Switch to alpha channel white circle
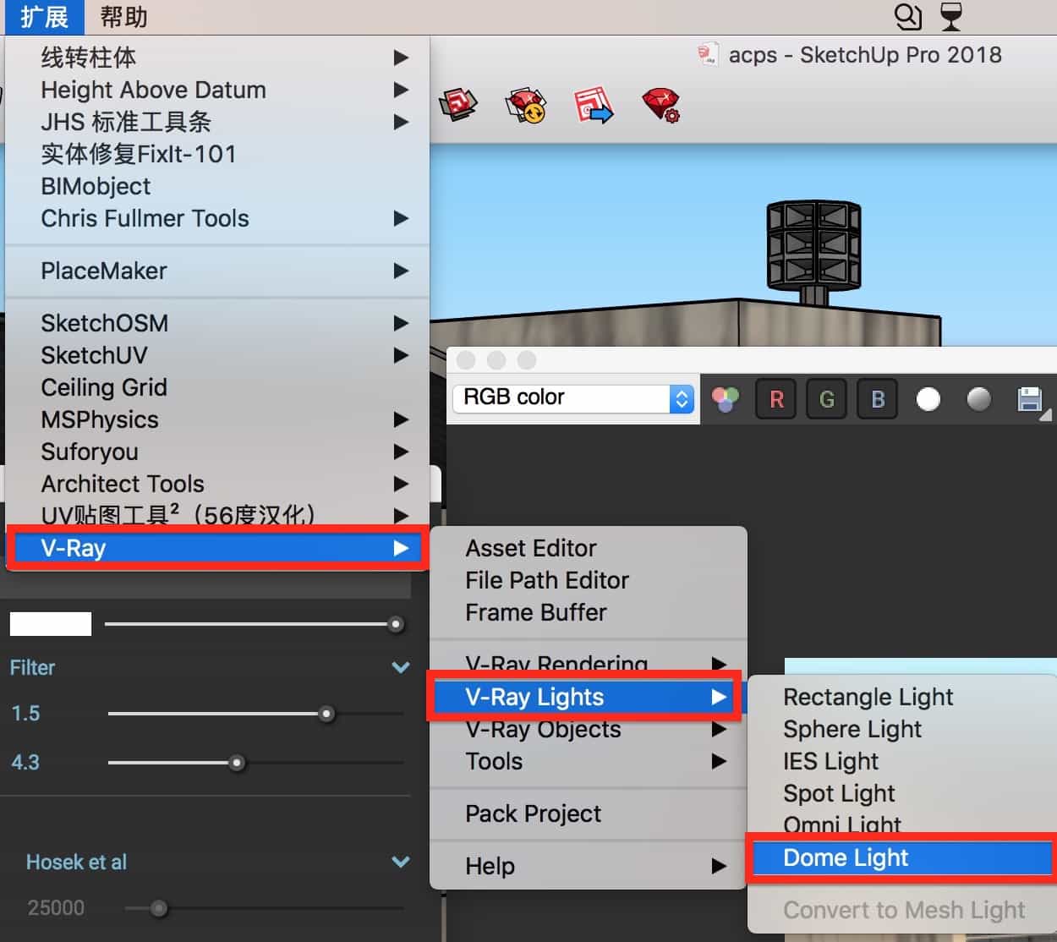Screen dimensions: 1057x942 tap(928, 398)
